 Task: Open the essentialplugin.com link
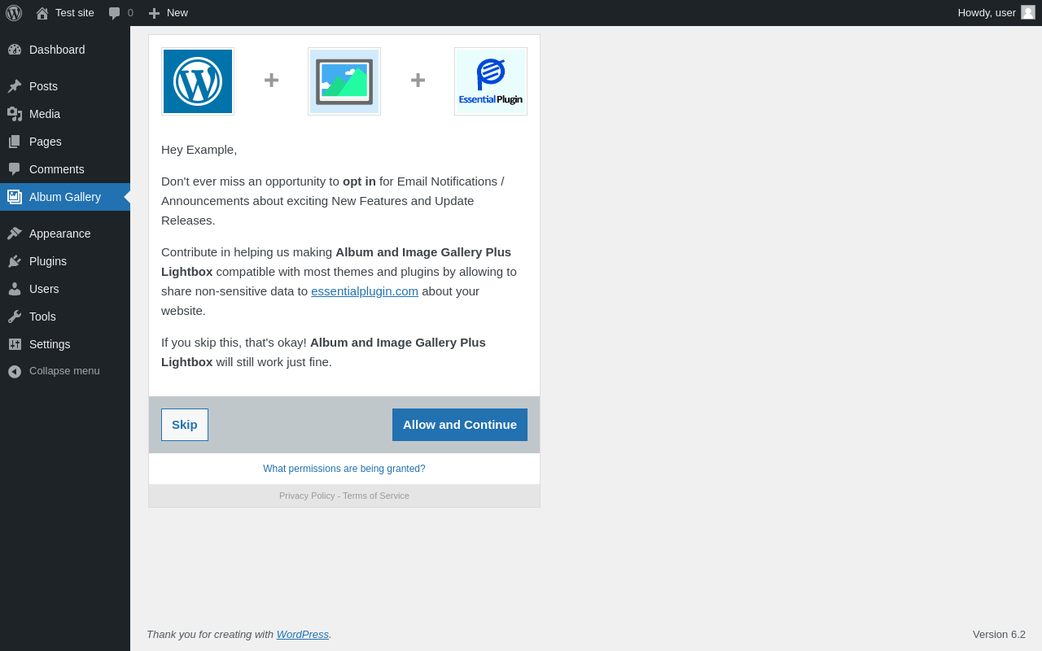coord(365,291)
